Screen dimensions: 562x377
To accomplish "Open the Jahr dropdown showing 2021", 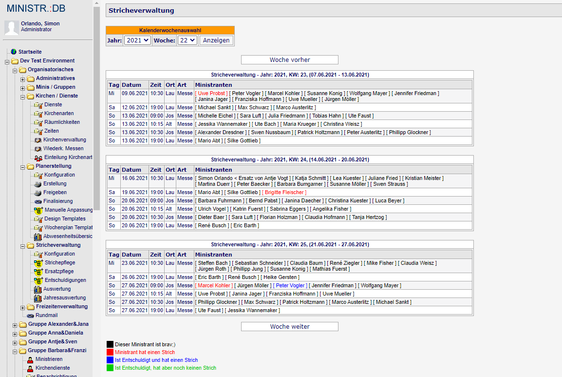I will [x=137, y=40].
